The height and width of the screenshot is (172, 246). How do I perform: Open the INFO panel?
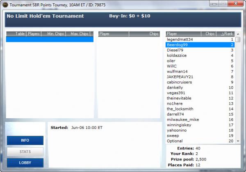25,140
